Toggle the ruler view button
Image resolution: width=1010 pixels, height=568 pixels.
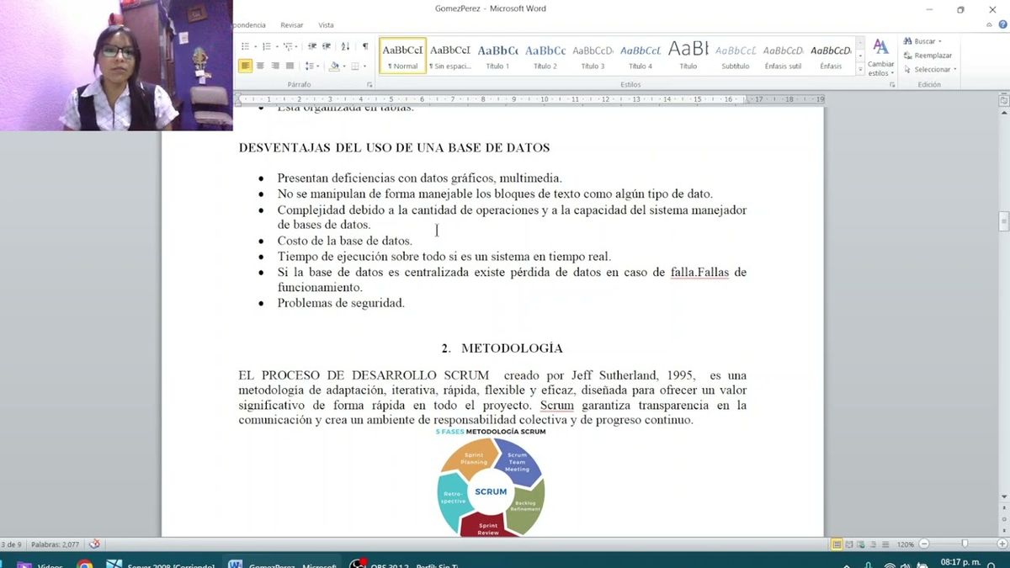pyautogui.click(x=1003, y=99)
